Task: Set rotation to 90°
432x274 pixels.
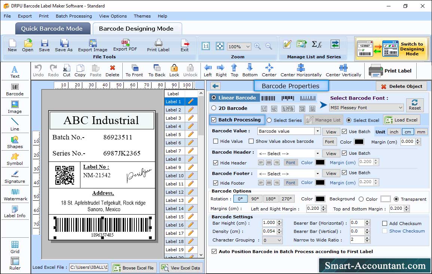Action: click(x=255, y=199)
